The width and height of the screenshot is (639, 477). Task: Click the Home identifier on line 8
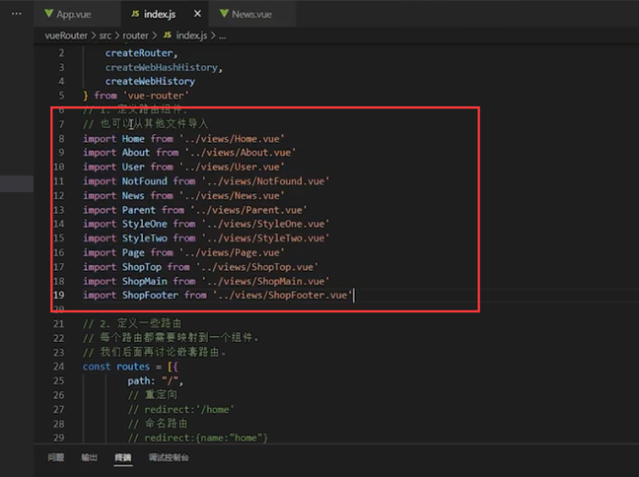pyautogui.click(x=133, y=139)
